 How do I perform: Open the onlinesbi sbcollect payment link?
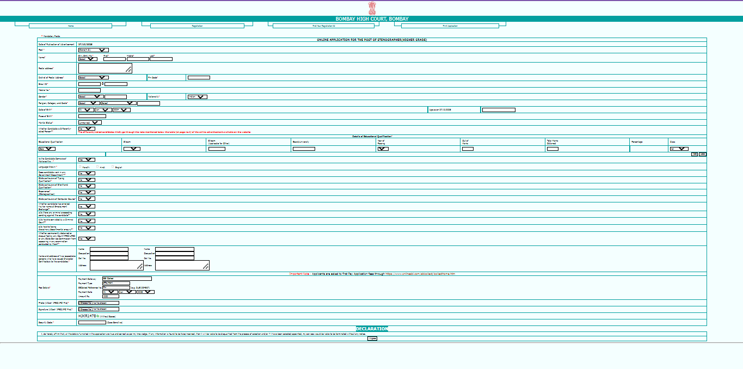pos(420,274)
